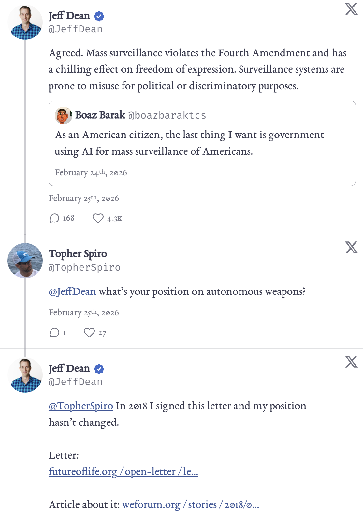Open Jeff Dean's avatar on the first tweet
Image resolution: width=363 pixels, height=516 pixels.
click(25, 22)
